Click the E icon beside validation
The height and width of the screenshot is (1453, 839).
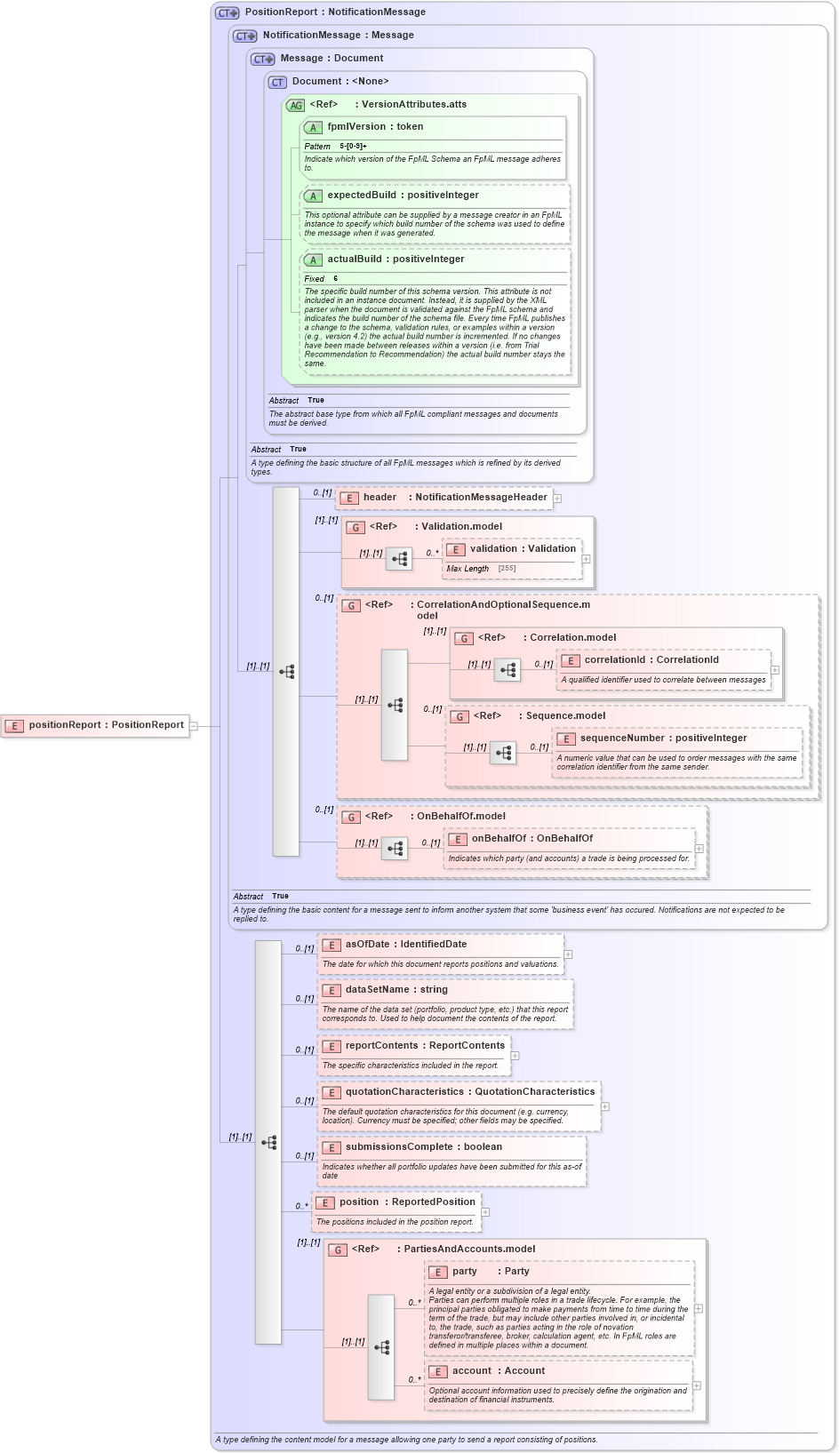pos(456,549)
